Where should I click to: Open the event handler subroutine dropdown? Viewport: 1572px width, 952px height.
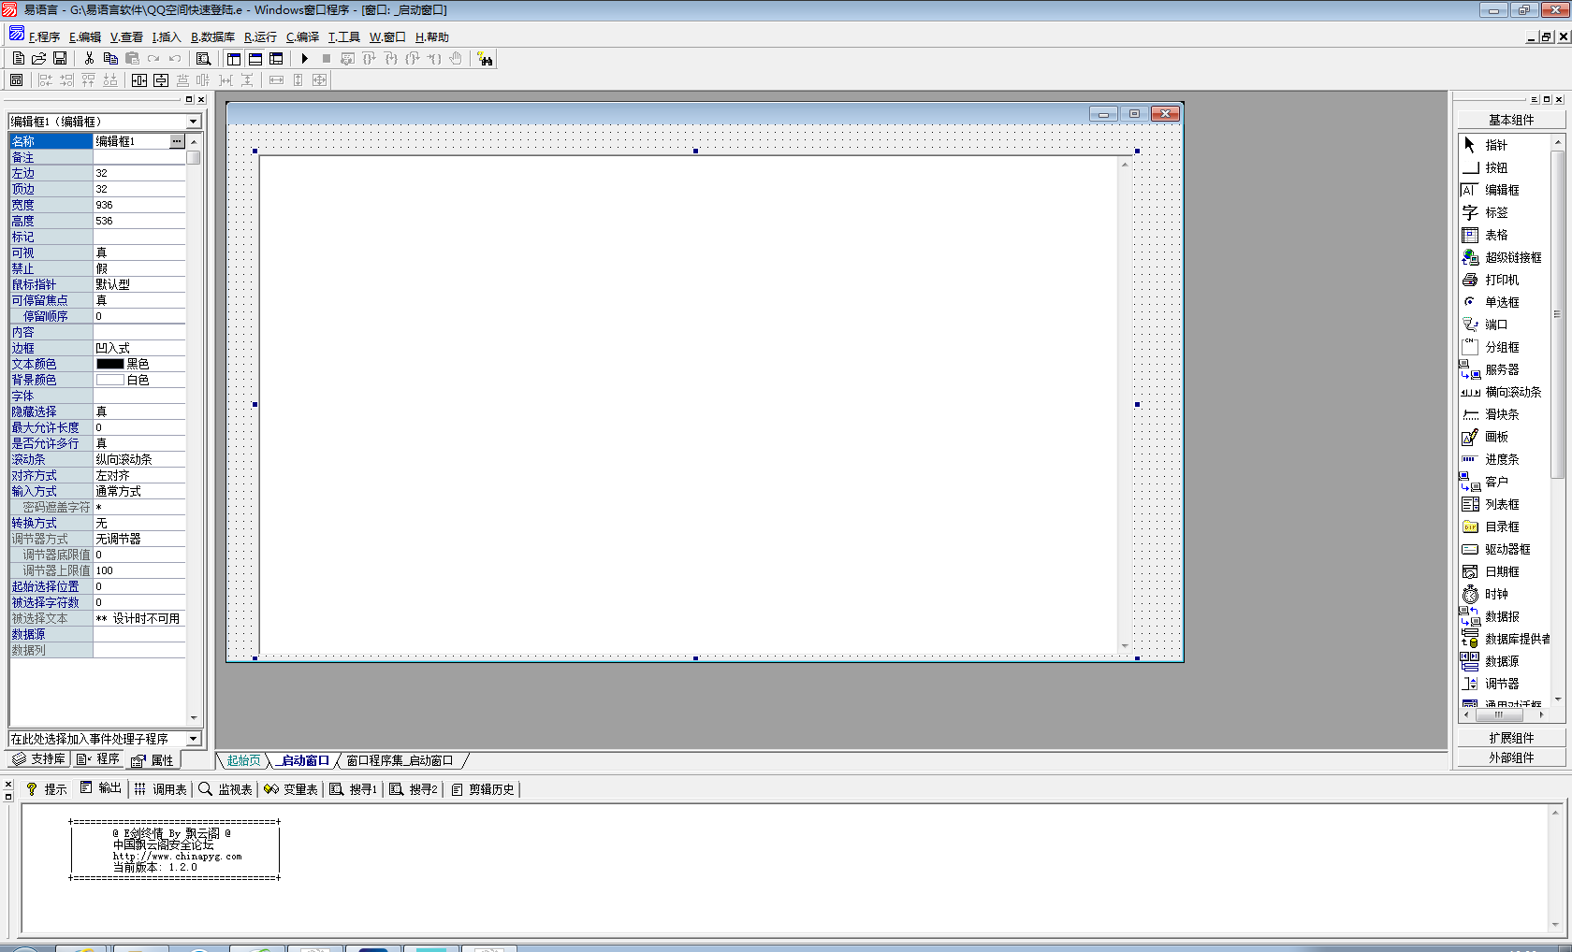194,739
